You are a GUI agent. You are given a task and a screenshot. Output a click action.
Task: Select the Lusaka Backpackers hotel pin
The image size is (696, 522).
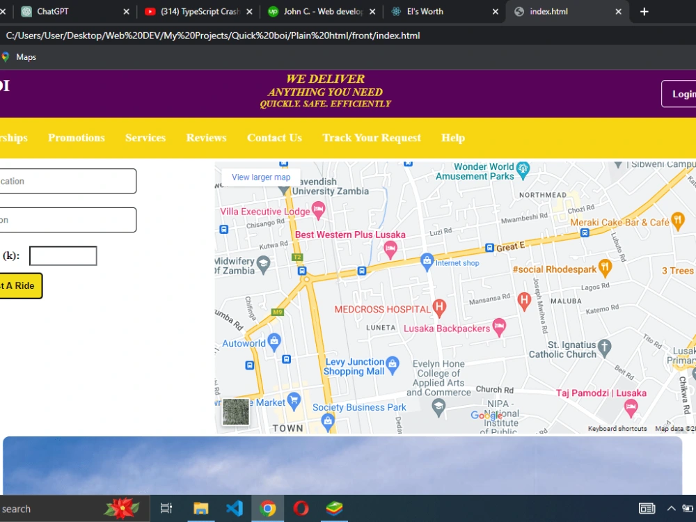(x=499, y=327)
